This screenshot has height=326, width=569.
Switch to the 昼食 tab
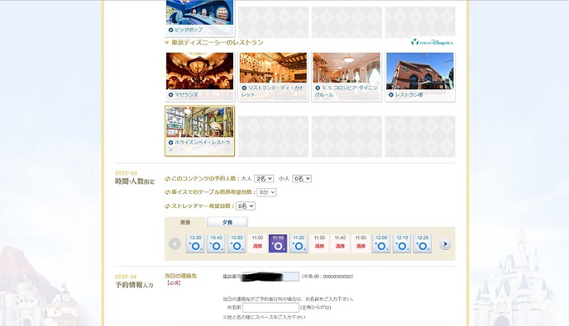pos(185,222)
